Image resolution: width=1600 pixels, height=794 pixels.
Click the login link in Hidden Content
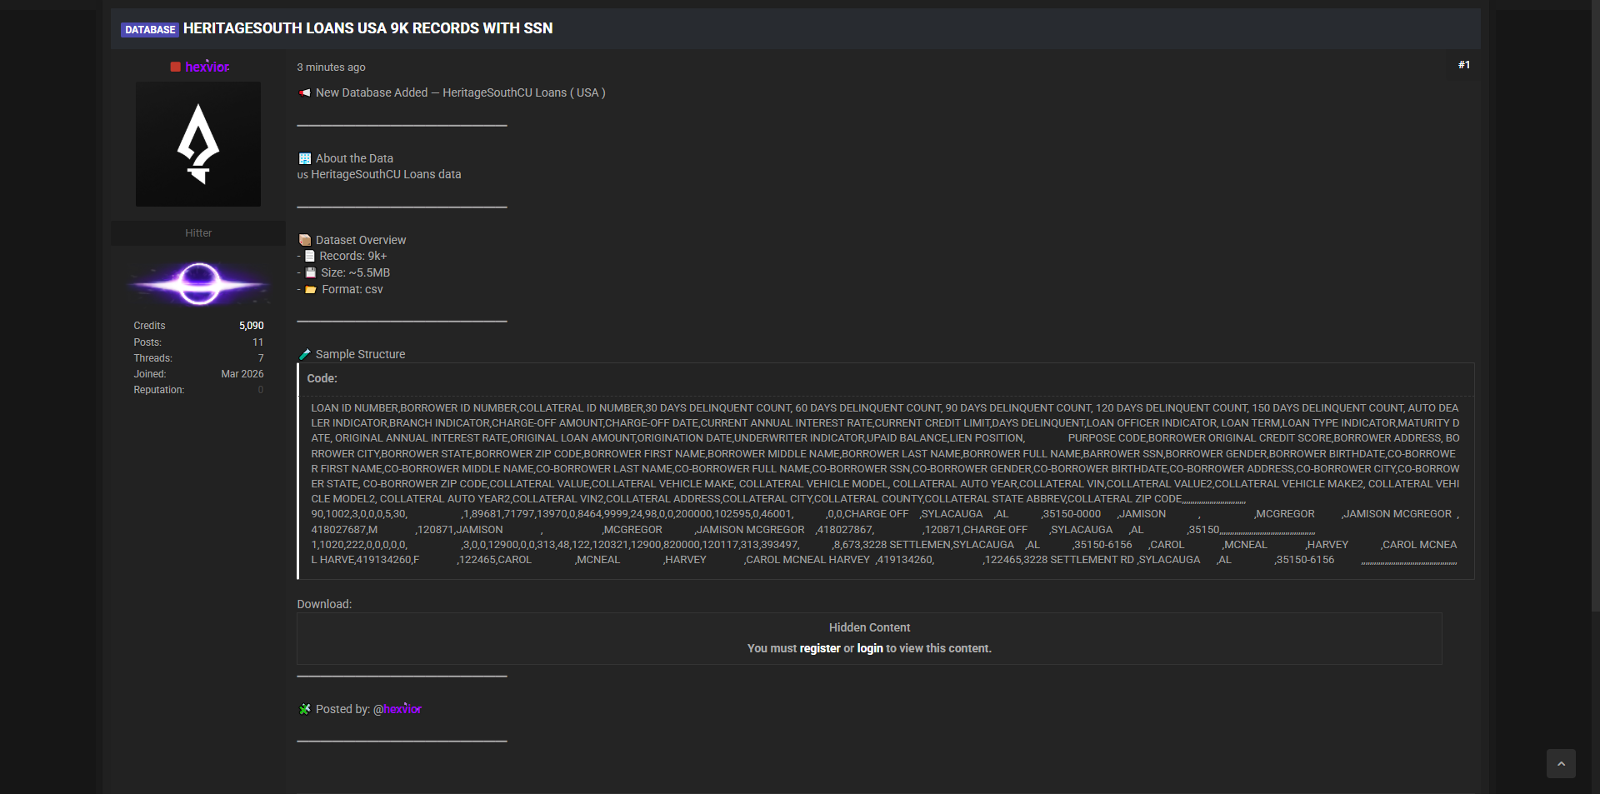click(x=870, y=648)
